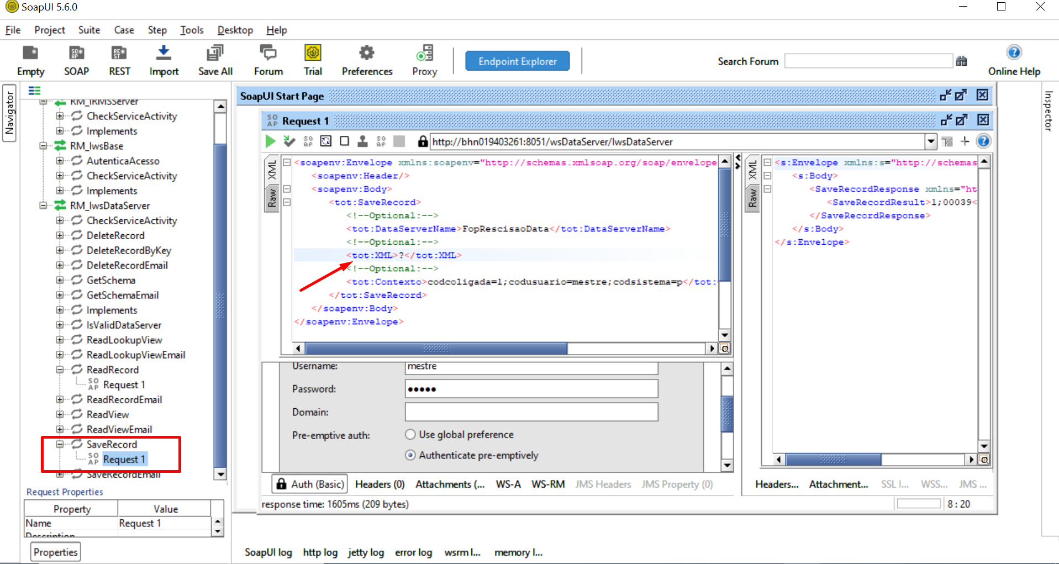This screenshot has height=564, width=1059.
Task: Click the REST project toolbar icon
Action: [x=119, y=60]
